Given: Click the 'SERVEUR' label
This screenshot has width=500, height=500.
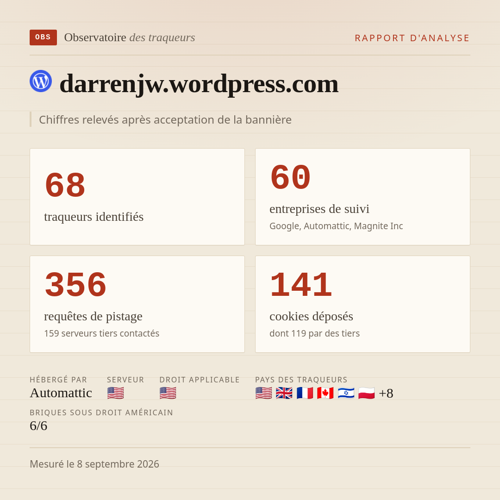Looking at the screenshot, I should point(125,380).
